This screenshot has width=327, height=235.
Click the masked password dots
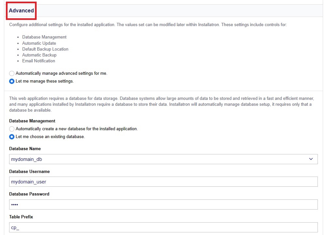(x=15, y=204)
